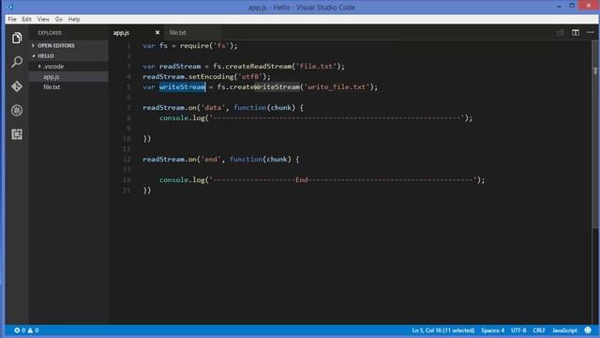Click the open changes icon in editor toolbar
This screenshot has height=338, width=600.
pos(561,33)
